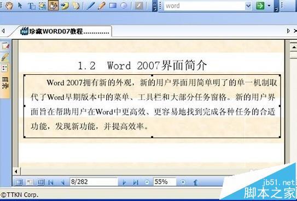Viewport: 297px width, 201px height.
Task: Go to the first page
Action: [x=50, y=182]
